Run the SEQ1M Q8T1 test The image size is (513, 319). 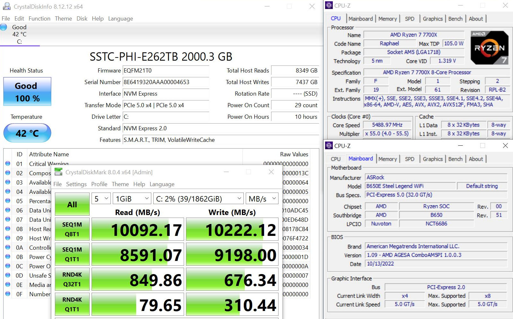[x=72, y=229]
